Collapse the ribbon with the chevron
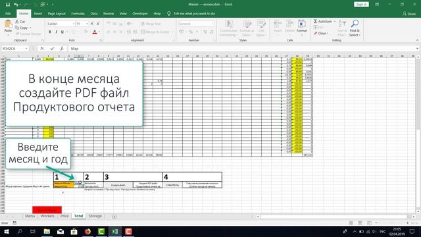The height and width of the screenshot is (237, 421). (417, 40)
